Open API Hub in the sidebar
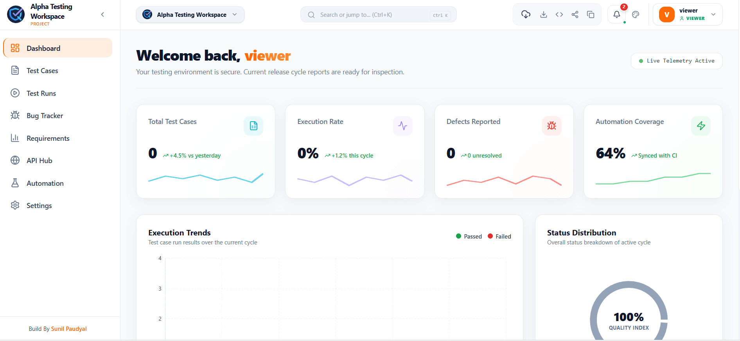Viewport: 740px width, 341px height. coord(58,161)
